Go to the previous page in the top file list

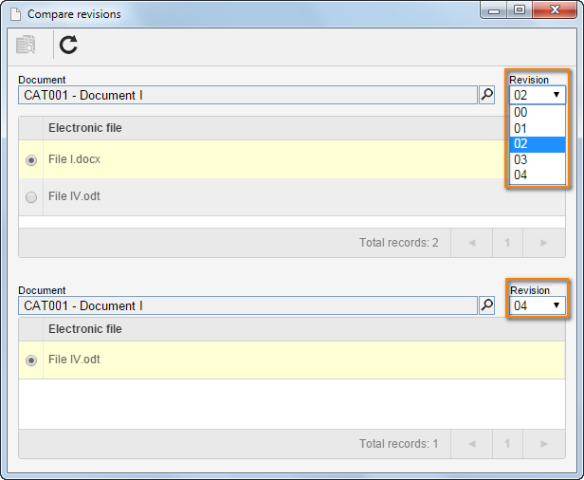pos(472,243)
